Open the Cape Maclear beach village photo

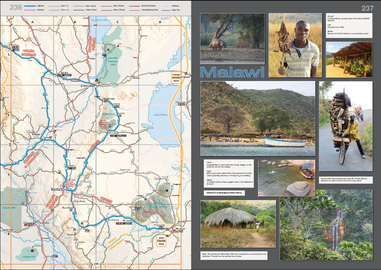pyautogui.click(x=258, y=119)
